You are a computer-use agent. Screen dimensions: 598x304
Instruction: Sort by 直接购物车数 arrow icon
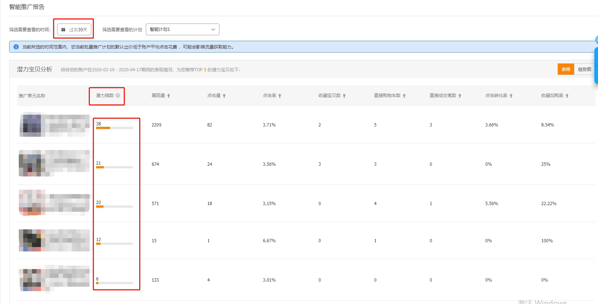[x=404, y=96]
